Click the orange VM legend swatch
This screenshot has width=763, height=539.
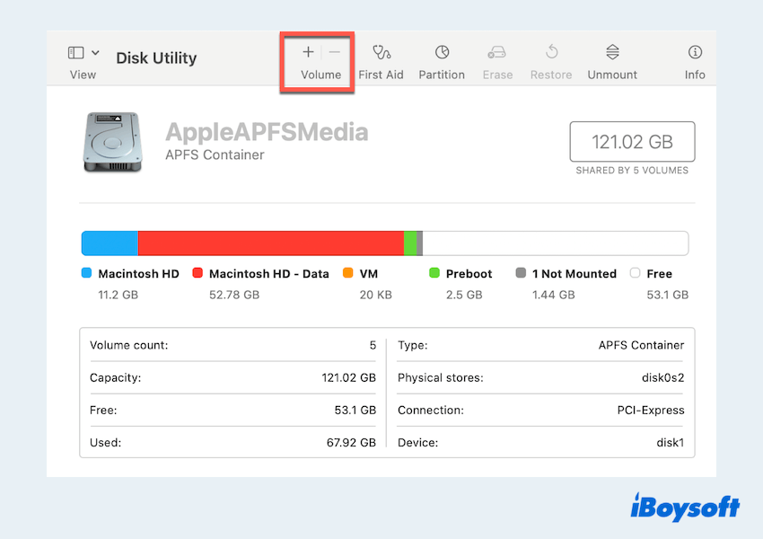tap(347, 273)
